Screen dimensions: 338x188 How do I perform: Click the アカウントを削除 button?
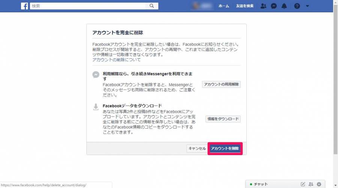225,148
